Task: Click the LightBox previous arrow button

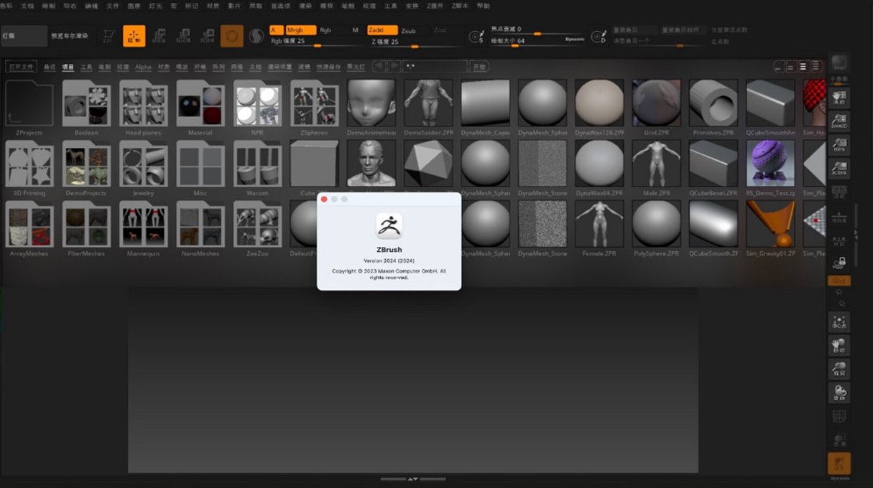Action: click(x=379, y=66)
